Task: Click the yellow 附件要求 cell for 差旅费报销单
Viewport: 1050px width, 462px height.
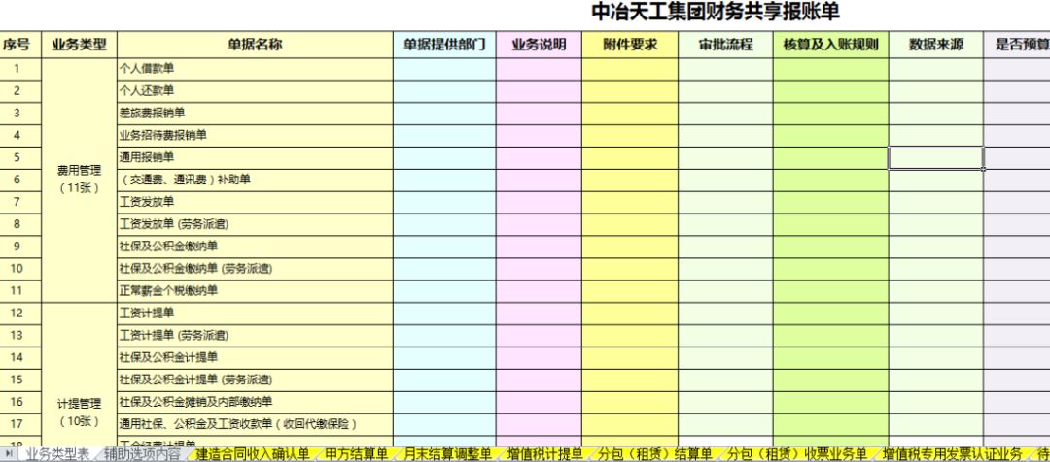Action: tap(630, 114)
